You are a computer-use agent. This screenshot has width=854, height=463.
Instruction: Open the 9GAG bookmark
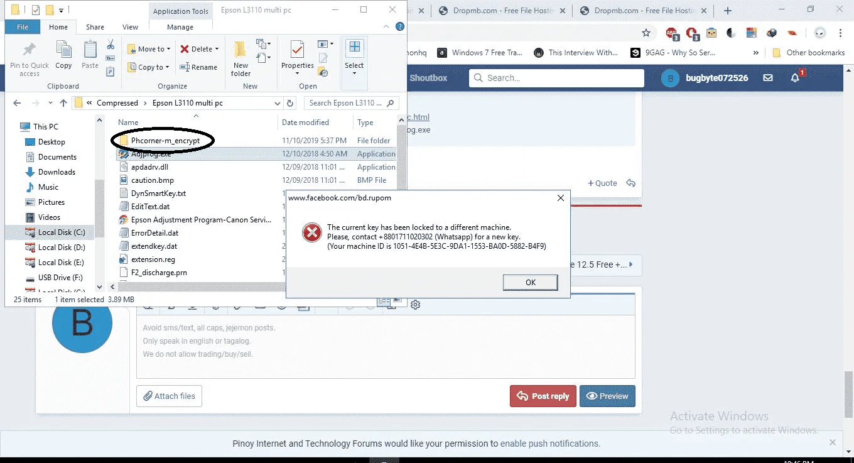coord(673,53)
